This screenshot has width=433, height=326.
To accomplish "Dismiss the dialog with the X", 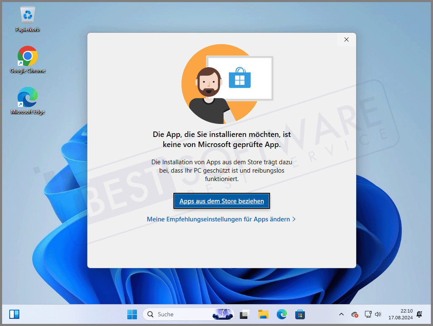I will click(346, 39).
